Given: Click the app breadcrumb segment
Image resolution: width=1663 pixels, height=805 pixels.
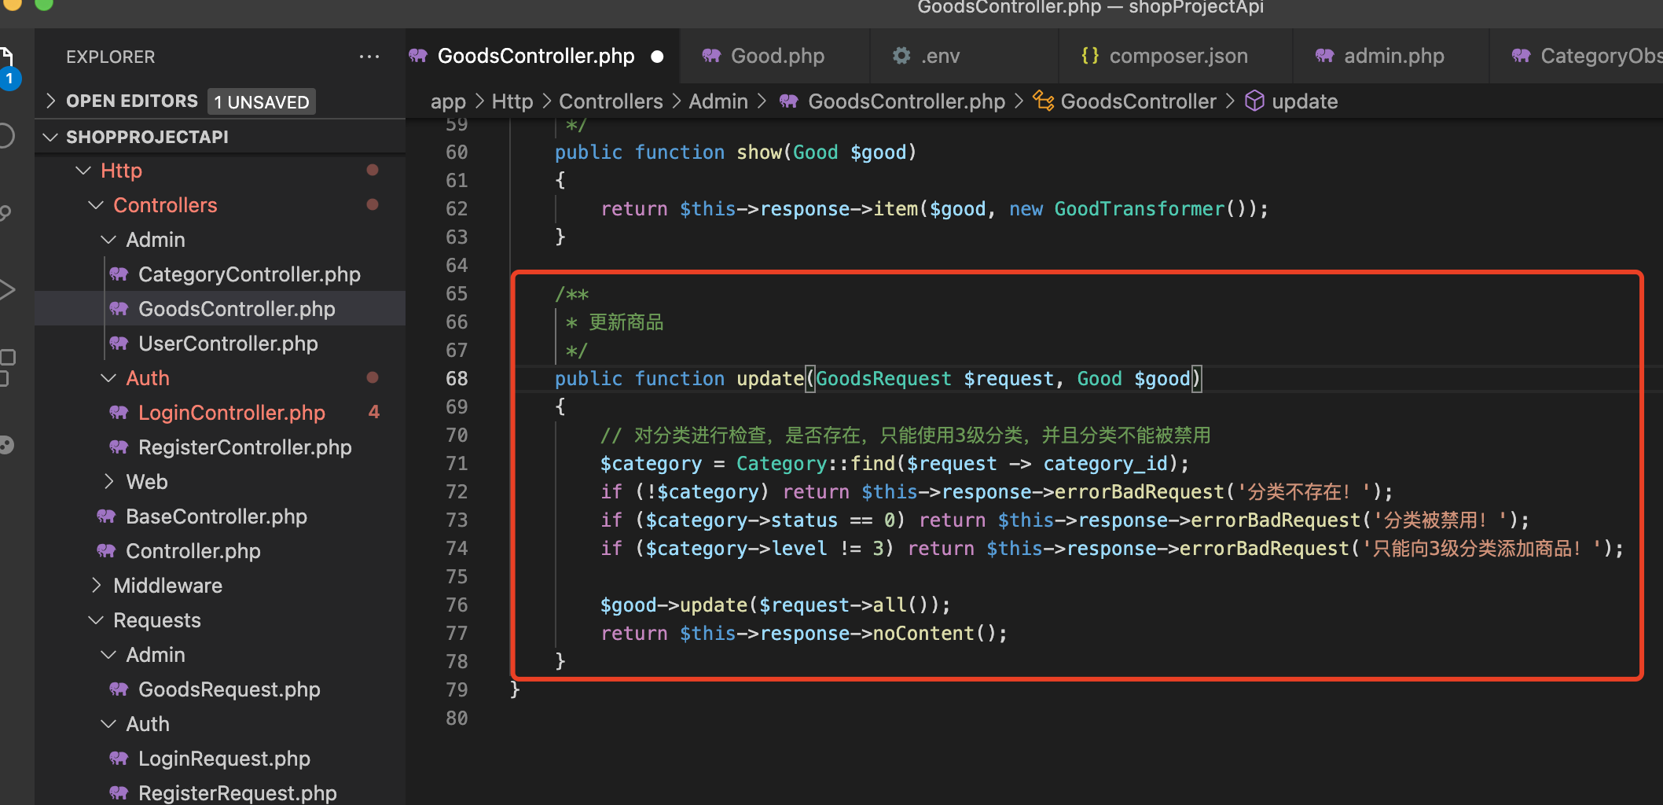Looking at the screenshot, I should [448, 101].
